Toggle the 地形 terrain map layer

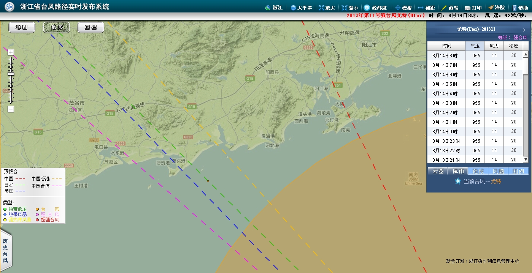click(x=56, y=27)
